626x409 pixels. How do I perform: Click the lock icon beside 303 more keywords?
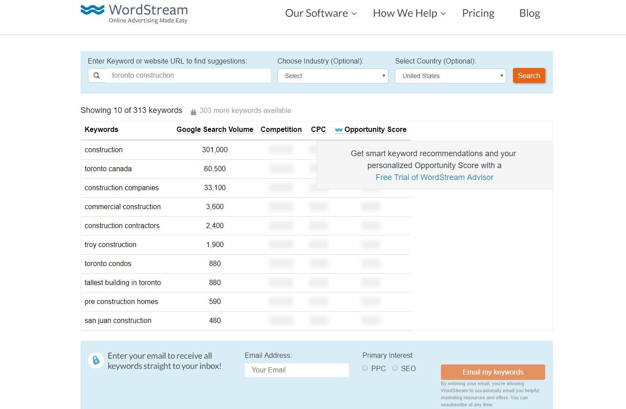[x=193, y=112]
